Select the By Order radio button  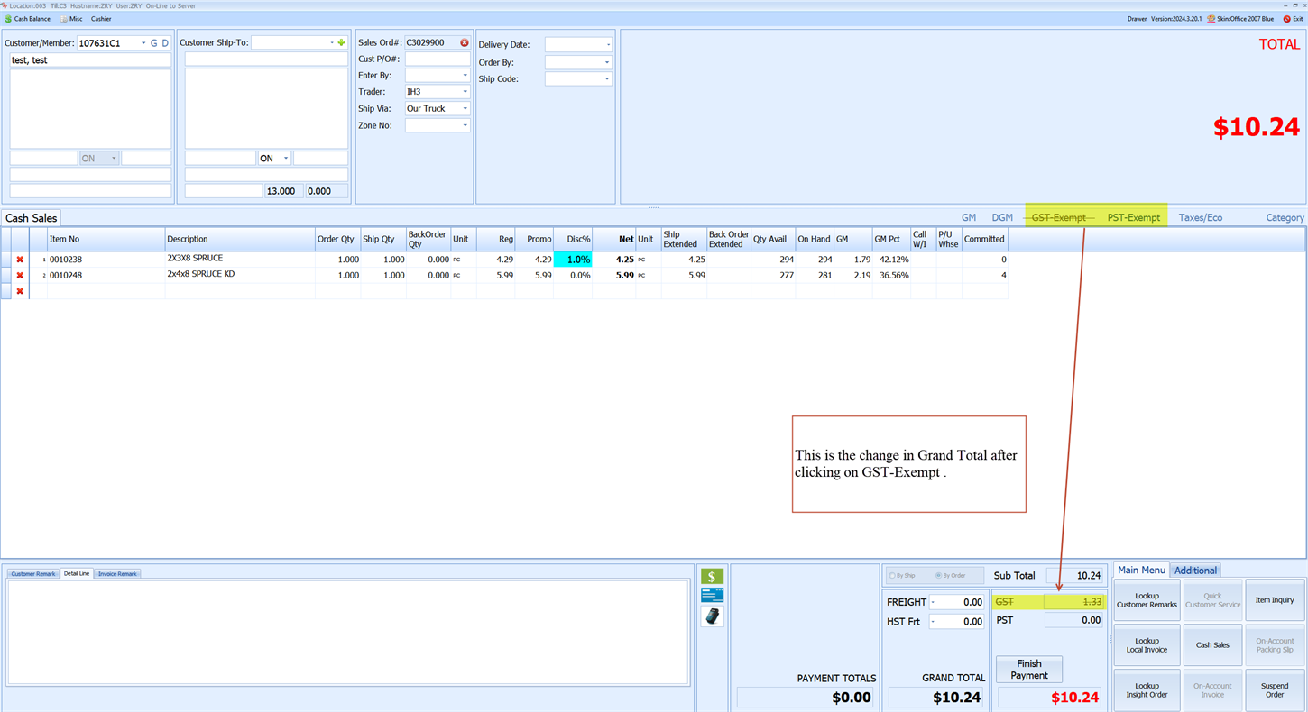point(939,575)
